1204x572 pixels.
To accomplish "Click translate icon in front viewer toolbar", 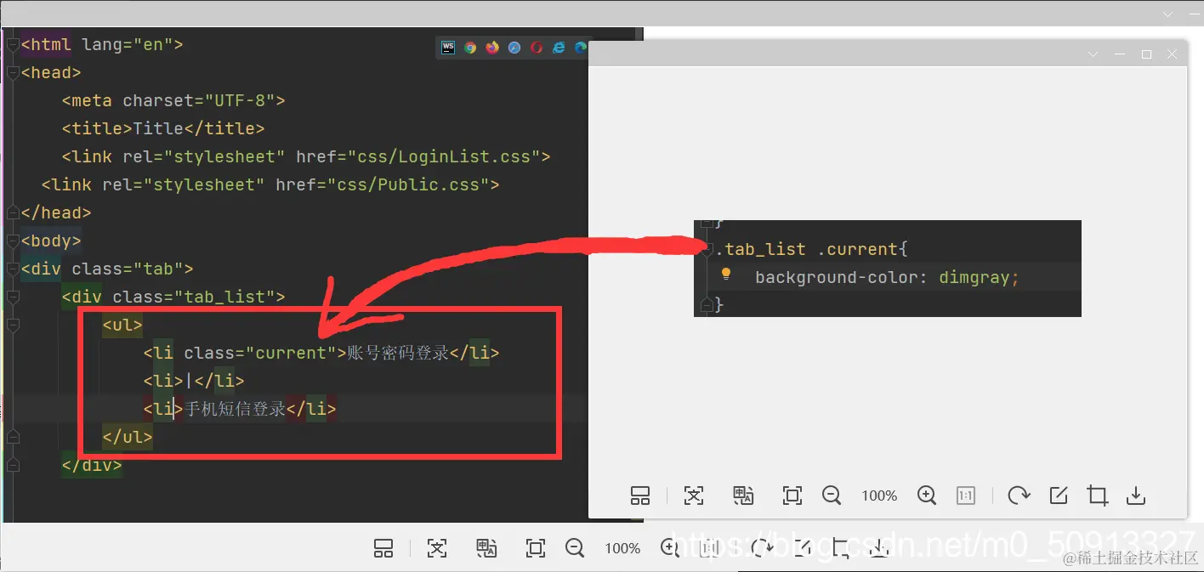I will 744,496.
